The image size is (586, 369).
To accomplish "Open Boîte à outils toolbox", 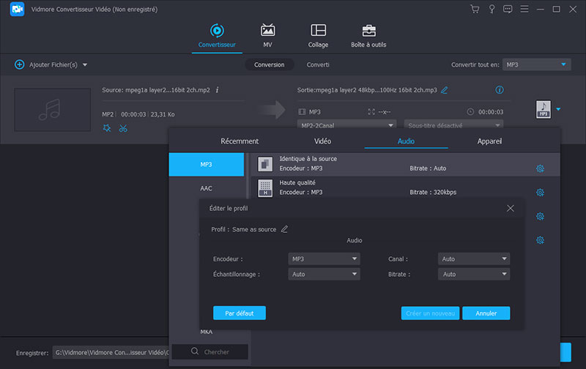I will click(x=368, y=31).
